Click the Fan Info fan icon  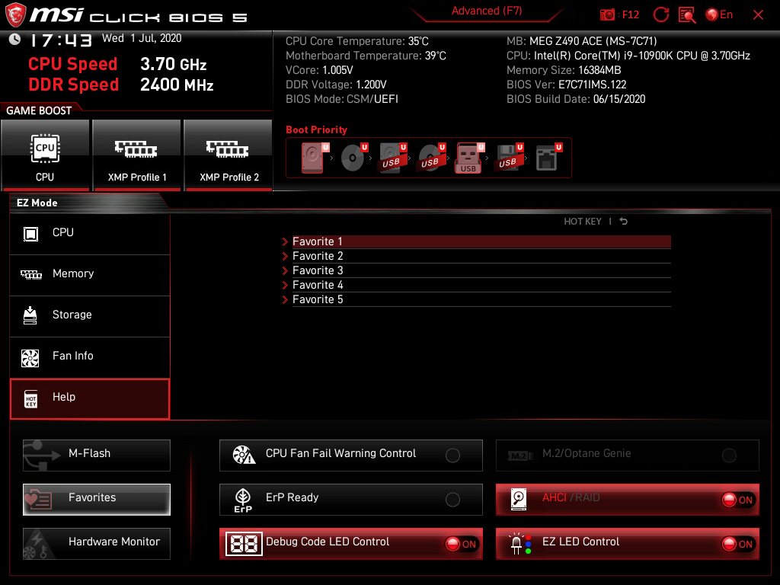click(30, 358)
